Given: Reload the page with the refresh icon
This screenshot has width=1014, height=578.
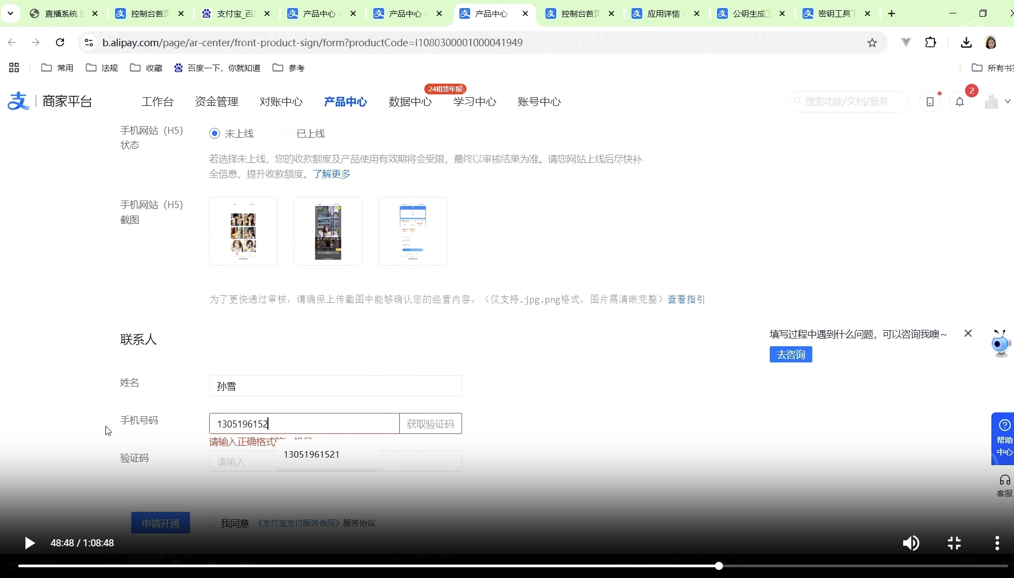Looking at the screenshot, I should click(x=60, y=42).
